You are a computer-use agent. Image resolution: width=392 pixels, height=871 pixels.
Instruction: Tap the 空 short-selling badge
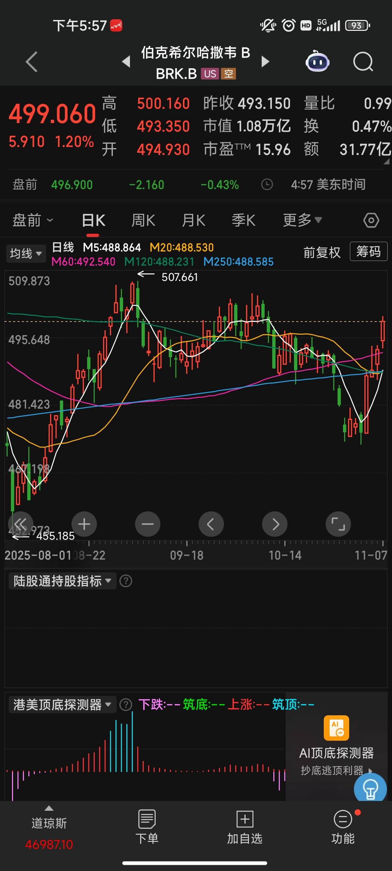(229, 74)
